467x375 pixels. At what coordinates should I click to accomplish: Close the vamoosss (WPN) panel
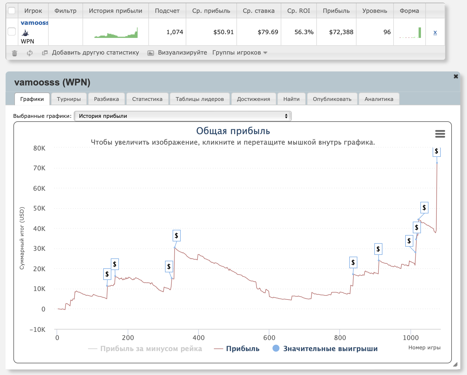click(456, 76)
